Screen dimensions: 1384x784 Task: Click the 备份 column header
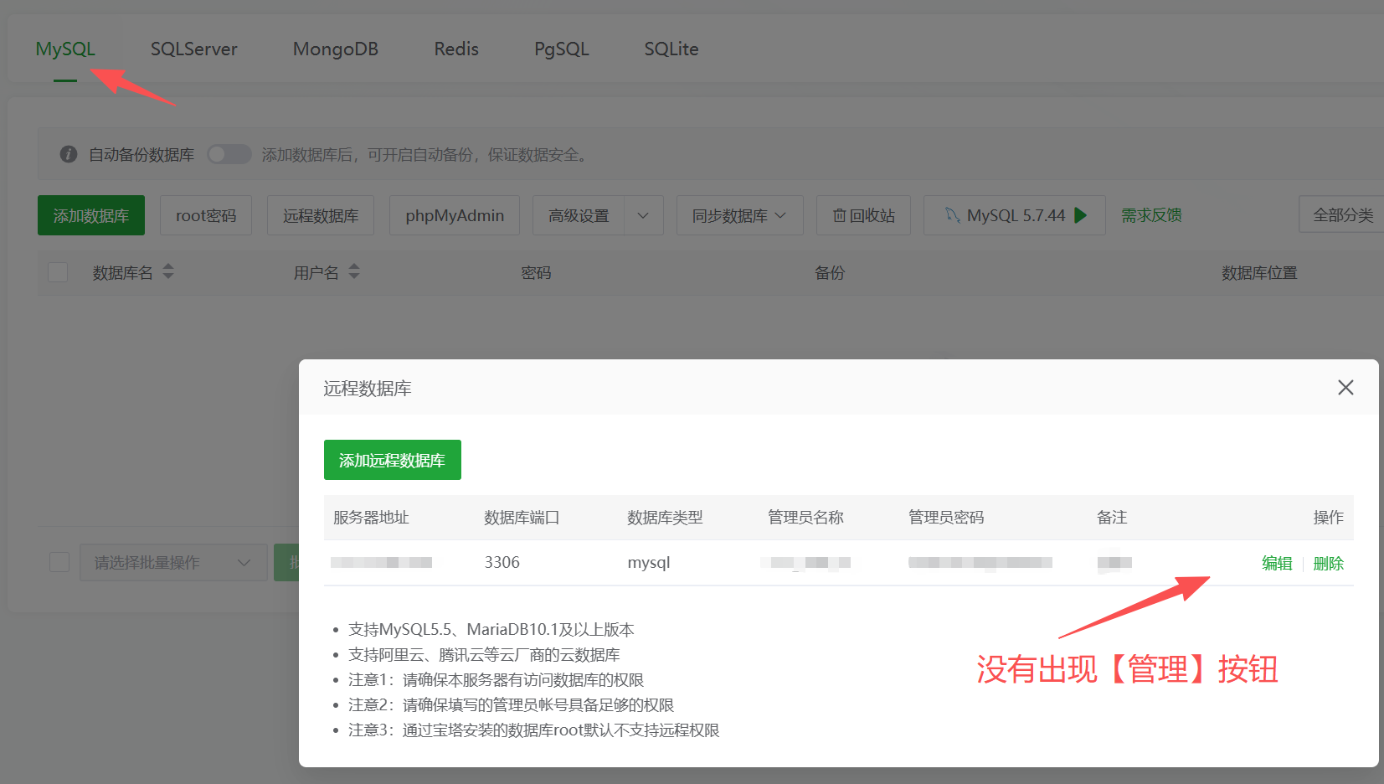point(830,272)
